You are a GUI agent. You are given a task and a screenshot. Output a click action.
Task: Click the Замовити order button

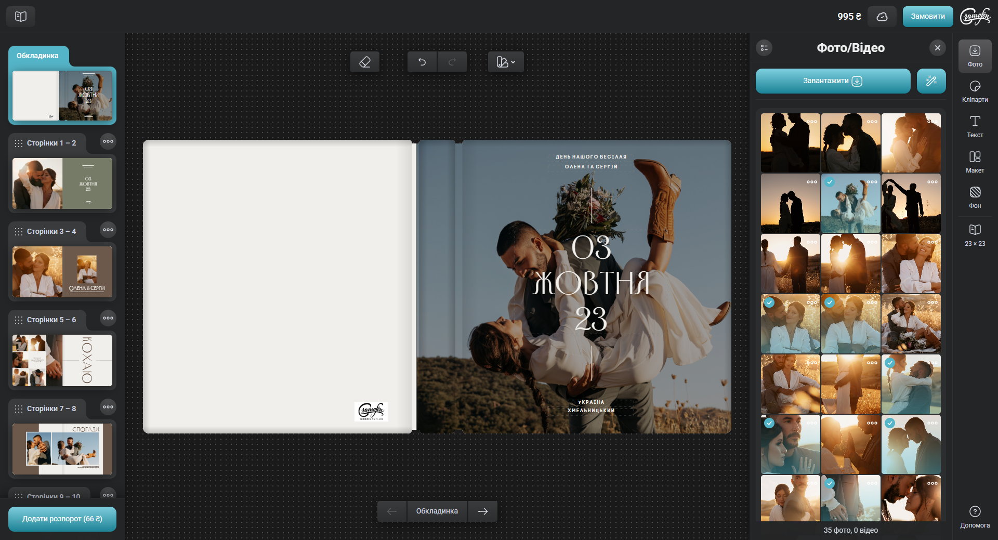click(927, 17)
